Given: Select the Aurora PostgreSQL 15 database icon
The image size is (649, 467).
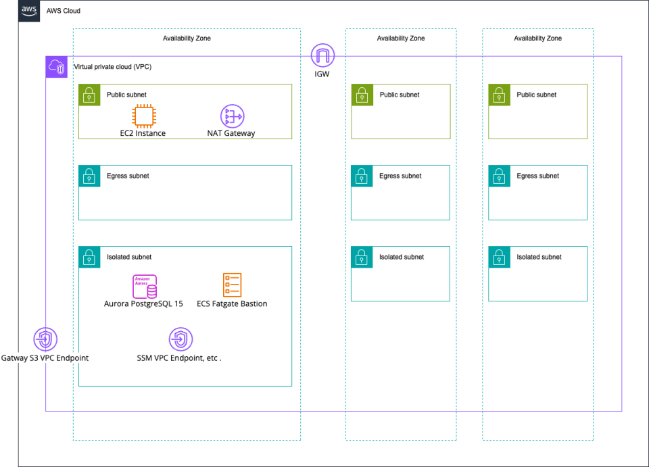Looking at the screenshot, I should (144, 286).
